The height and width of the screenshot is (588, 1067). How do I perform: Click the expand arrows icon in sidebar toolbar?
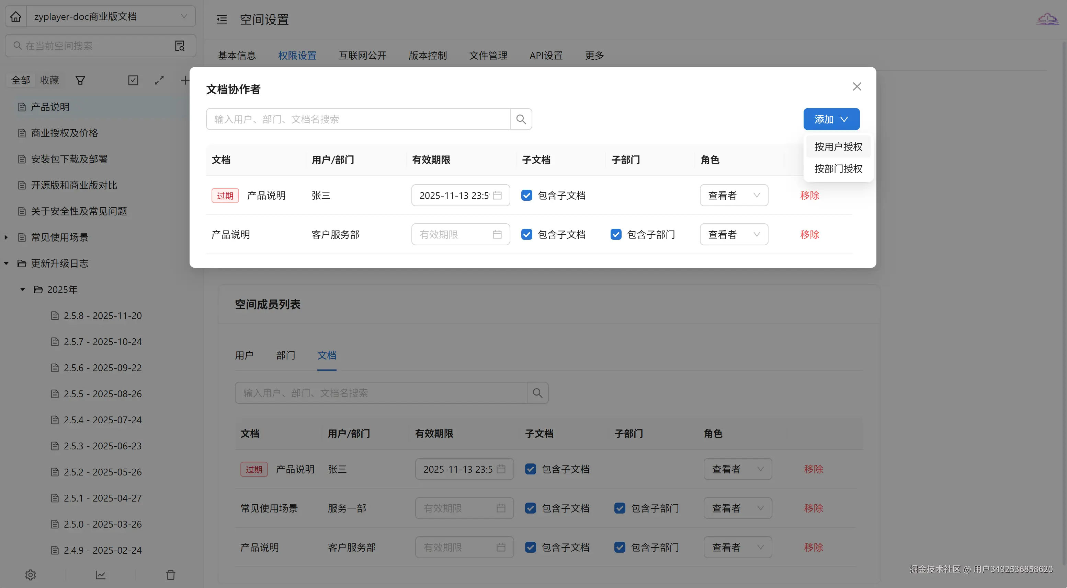[x=159, y=80]
